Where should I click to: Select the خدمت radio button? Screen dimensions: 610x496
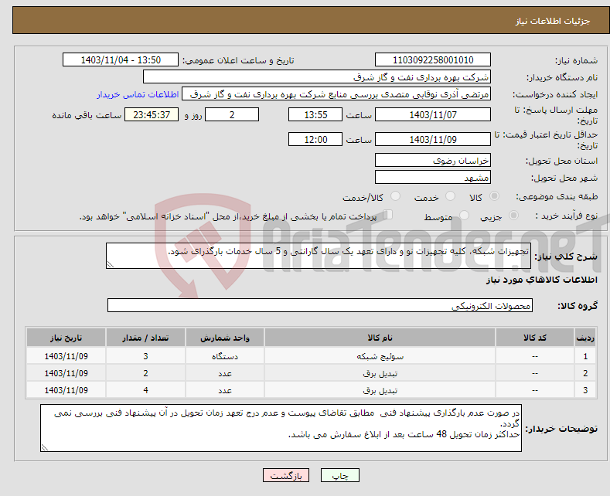tap(450, 196)
